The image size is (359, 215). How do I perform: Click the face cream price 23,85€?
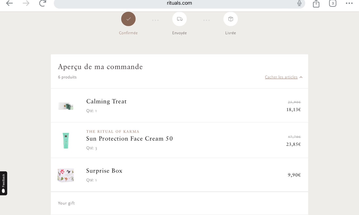(294, 144)
